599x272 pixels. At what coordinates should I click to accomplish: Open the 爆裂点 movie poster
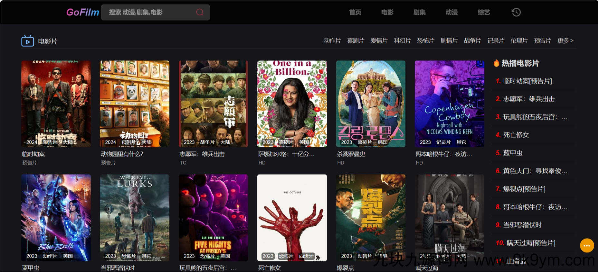click(x=371, y=218)
